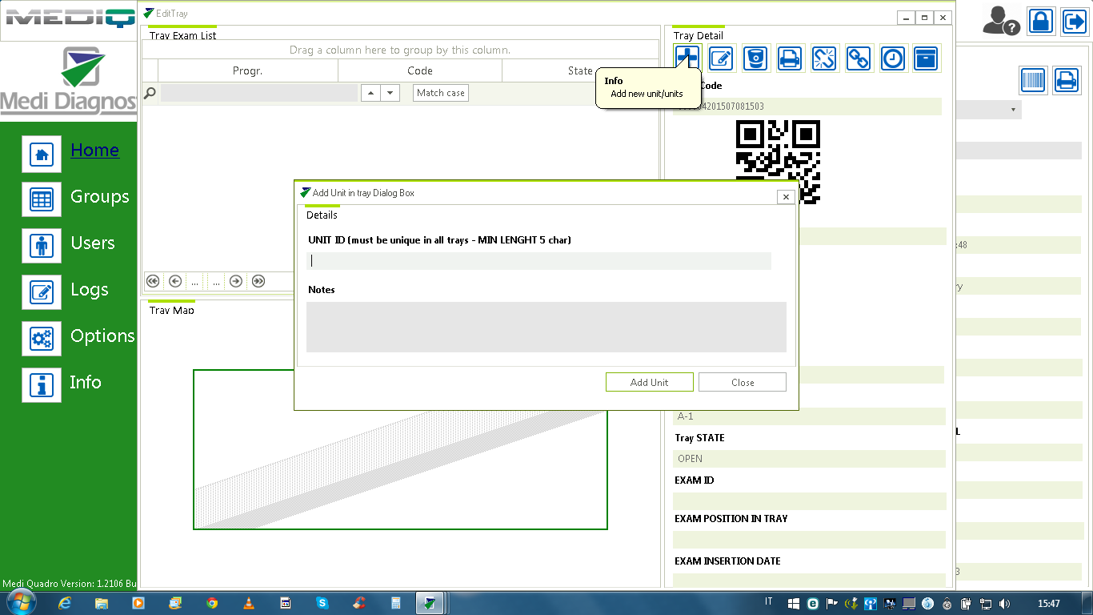Go to first page in exam list pager
Image resolution: width=1093 pixels, height=615 pixels.
tap(153, 281)
